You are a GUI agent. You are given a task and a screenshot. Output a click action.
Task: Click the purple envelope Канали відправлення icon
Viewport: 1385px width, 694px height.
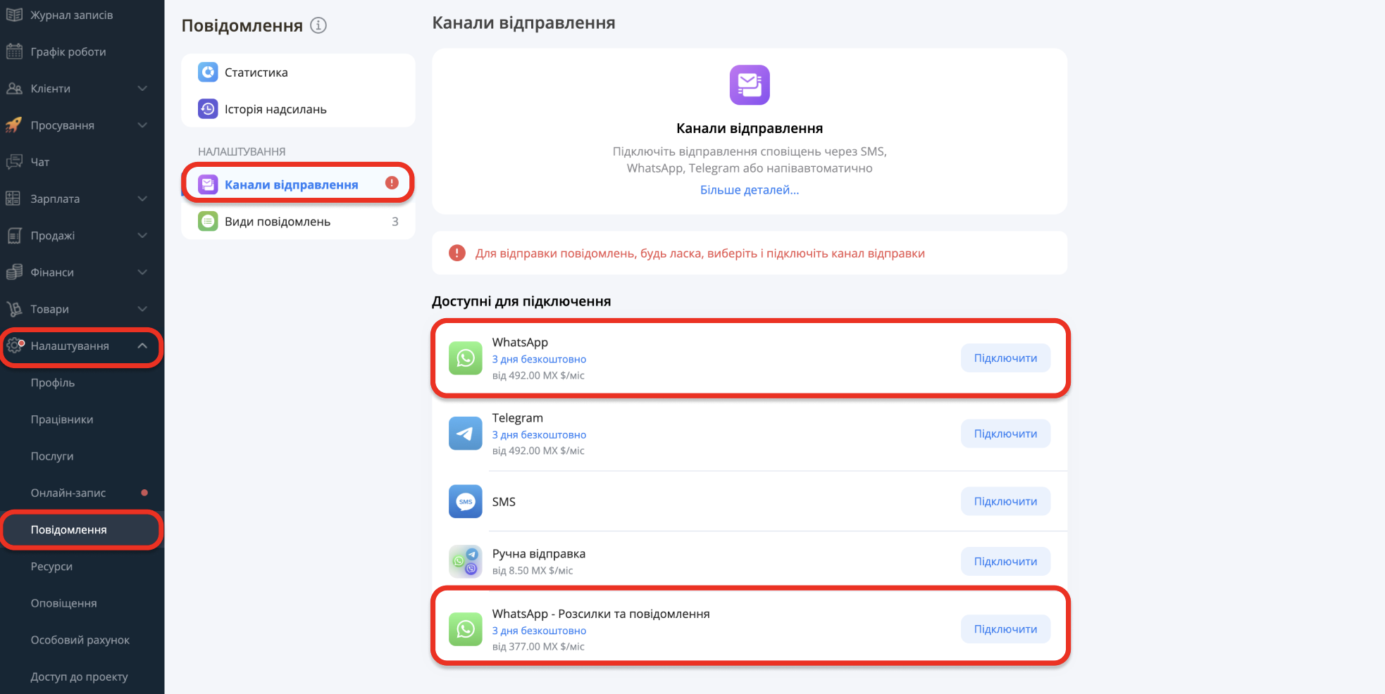coord(750,84)
